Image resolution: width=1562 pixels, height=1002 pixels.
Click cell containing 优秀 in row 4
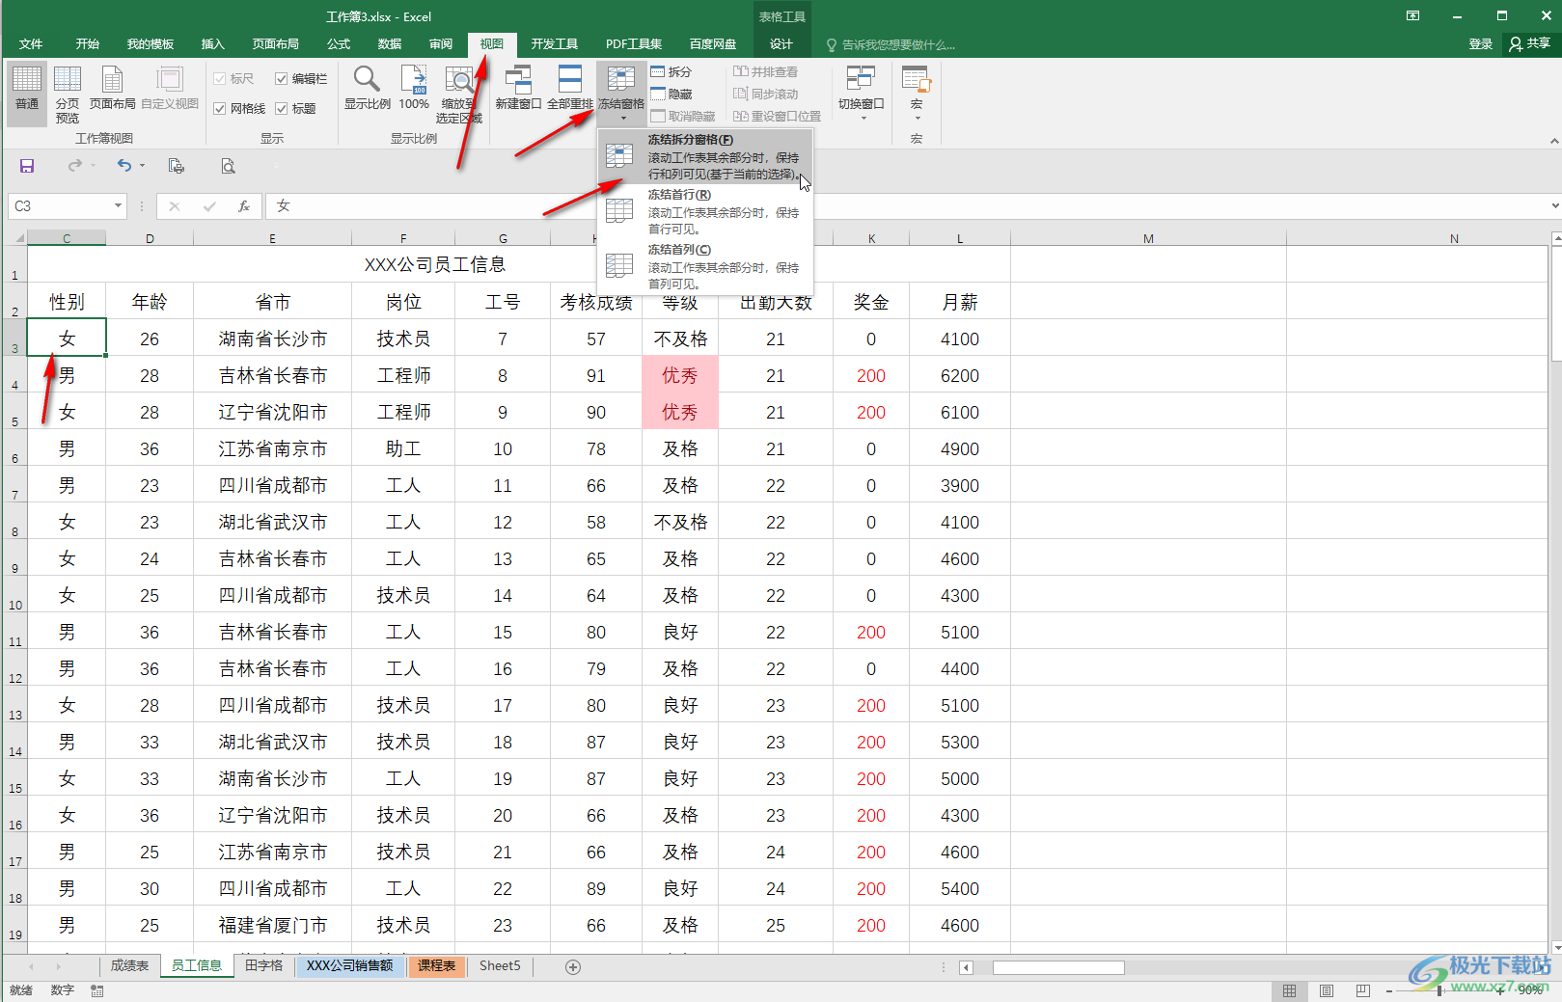point(680,375)
